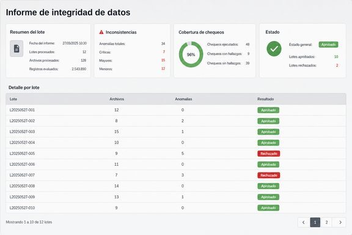Click the Rechazado badge for lot L20250527-007
This screenshot has width=352, height=235.
[x=269, y=175]
